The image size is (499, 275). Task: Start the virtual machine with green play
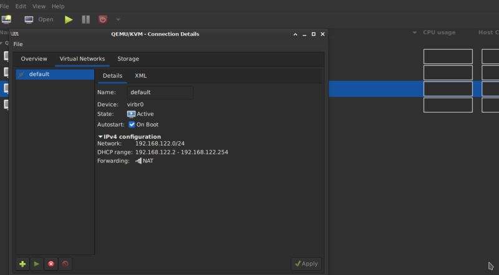69,19
